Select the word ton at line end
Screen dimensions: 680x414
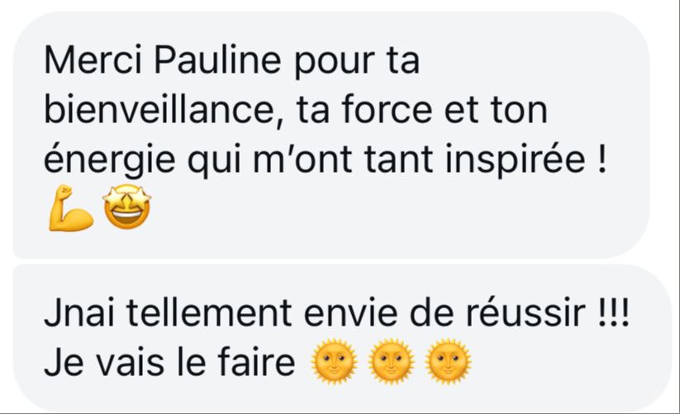pyautogui.click(x=519, y=110)
